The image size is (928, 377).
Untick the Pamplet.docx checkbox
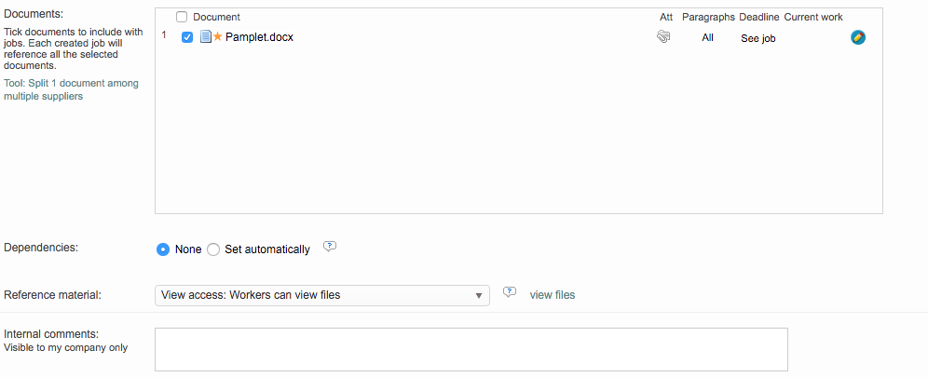187,37
